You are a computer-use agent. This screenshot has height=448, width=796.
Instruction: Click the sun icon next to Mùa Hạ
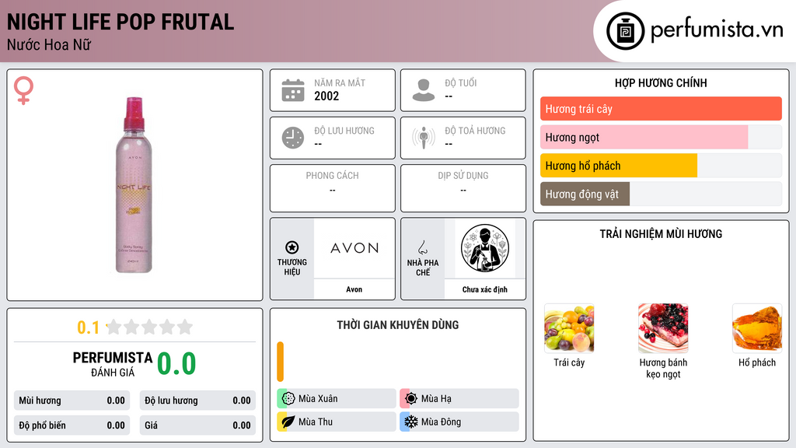click(x=411, y=399)
